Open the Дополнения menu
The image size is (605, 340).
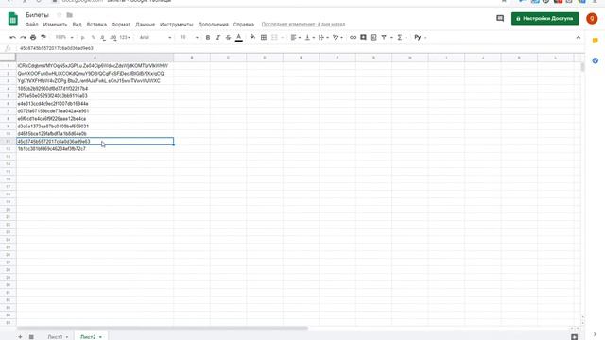pos(213,25)
